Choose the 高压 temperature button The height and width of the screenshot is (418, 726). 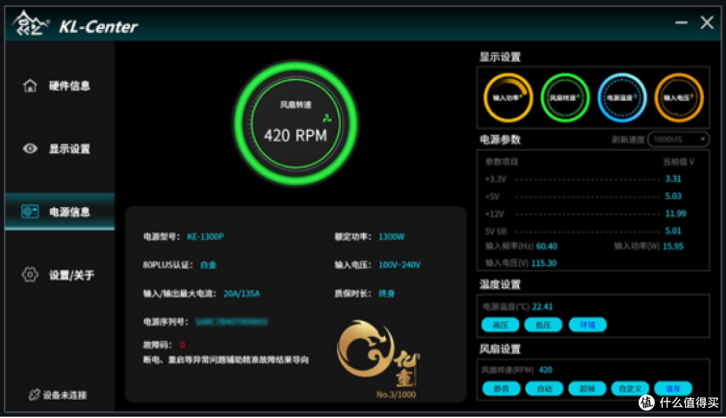[x=500, y=325]
